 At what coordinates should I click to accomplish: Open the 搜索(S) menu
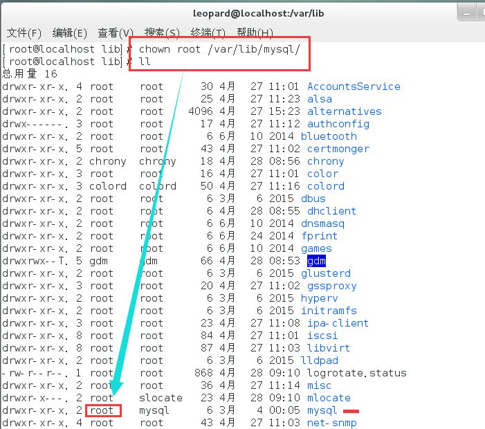[x=162, y=33]
